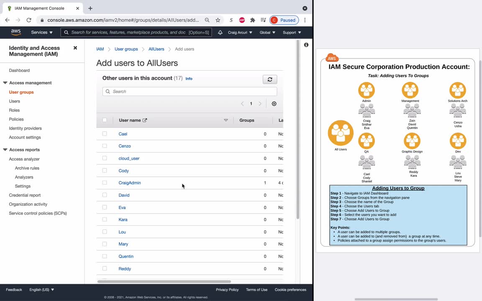The width and height of the screenshot is (482, 301).
Task: Sort by User name column arrow
Action: coord(226,120)
